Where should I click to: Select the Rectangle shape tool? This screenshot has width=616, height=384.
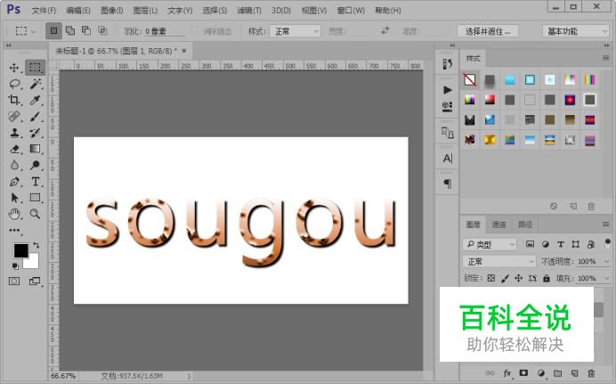(36, 198)
